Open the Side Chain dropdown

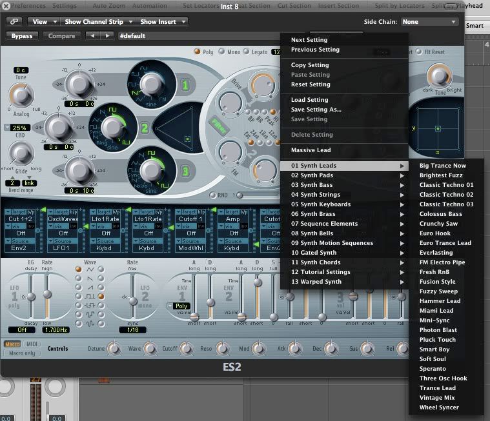[x=429, y=21]
